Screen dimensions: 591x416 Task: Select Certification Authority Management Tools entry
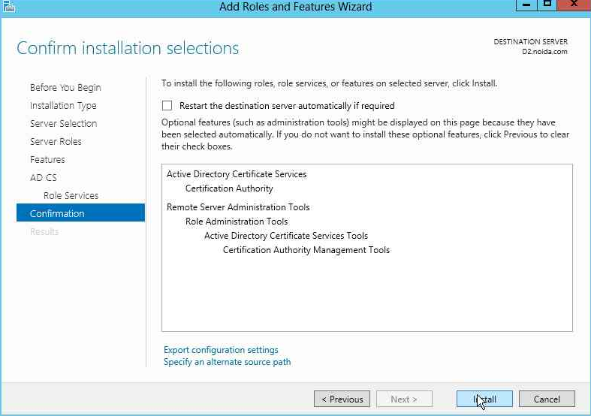[306, 250]
